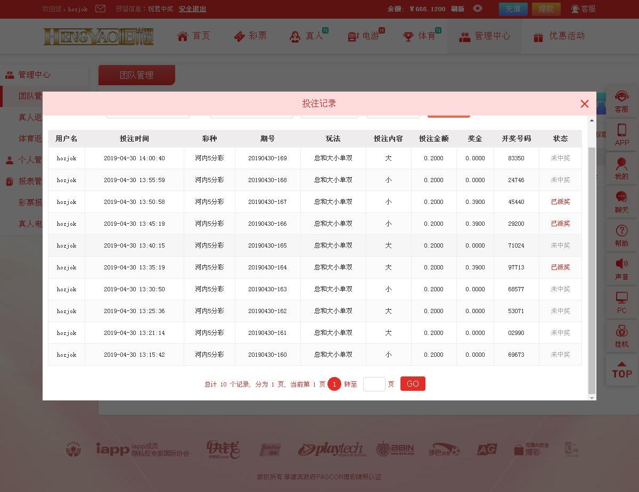Click the AG footer logo

pyautogui.click(x=487, y=449)
